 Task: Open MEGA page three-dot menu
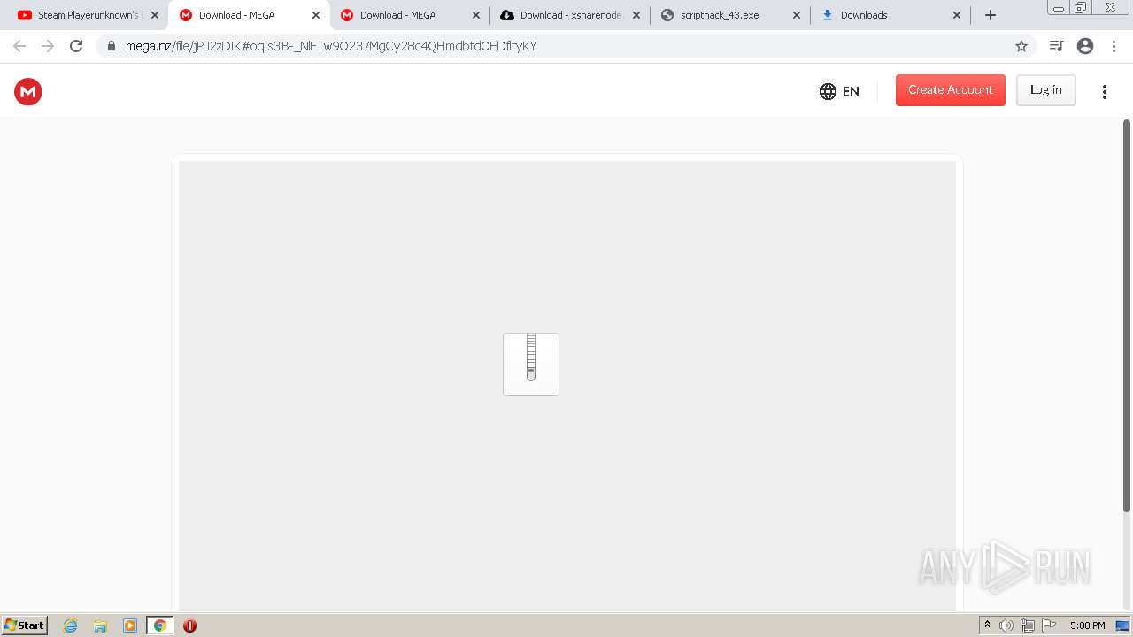pyautogui.click(x=1105, y=91)
